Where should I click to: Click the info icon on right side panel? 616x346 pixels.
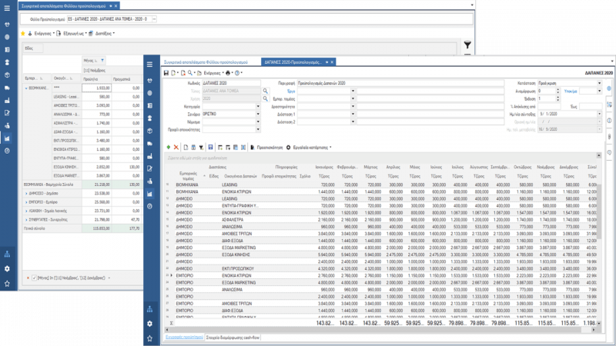tap(609, 121)
